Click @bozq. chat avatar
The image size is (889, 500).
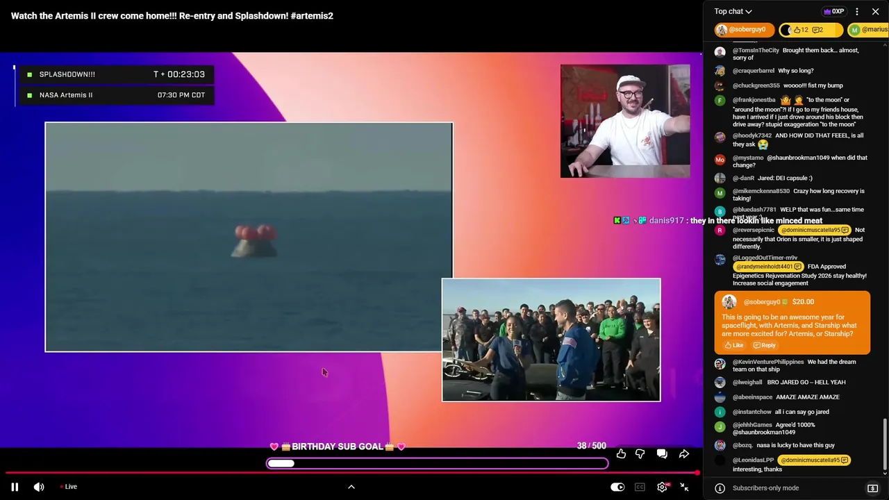(720, 445)
